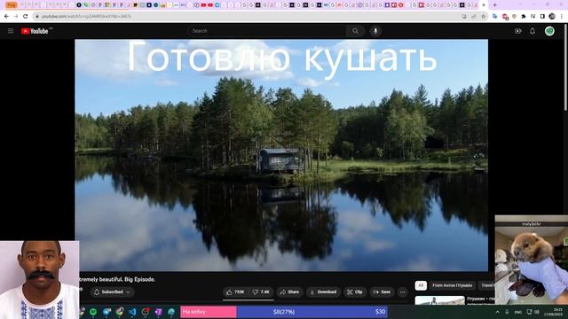Select the From Антон Птушкин chip
568x319 pixels.
click(452, 285)
